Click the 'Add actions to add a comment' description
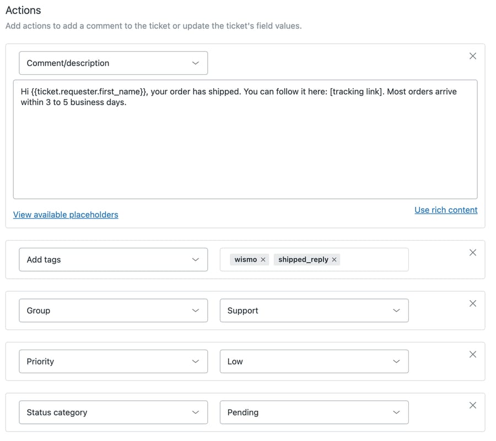496x441 pixels. pos(153,26)
